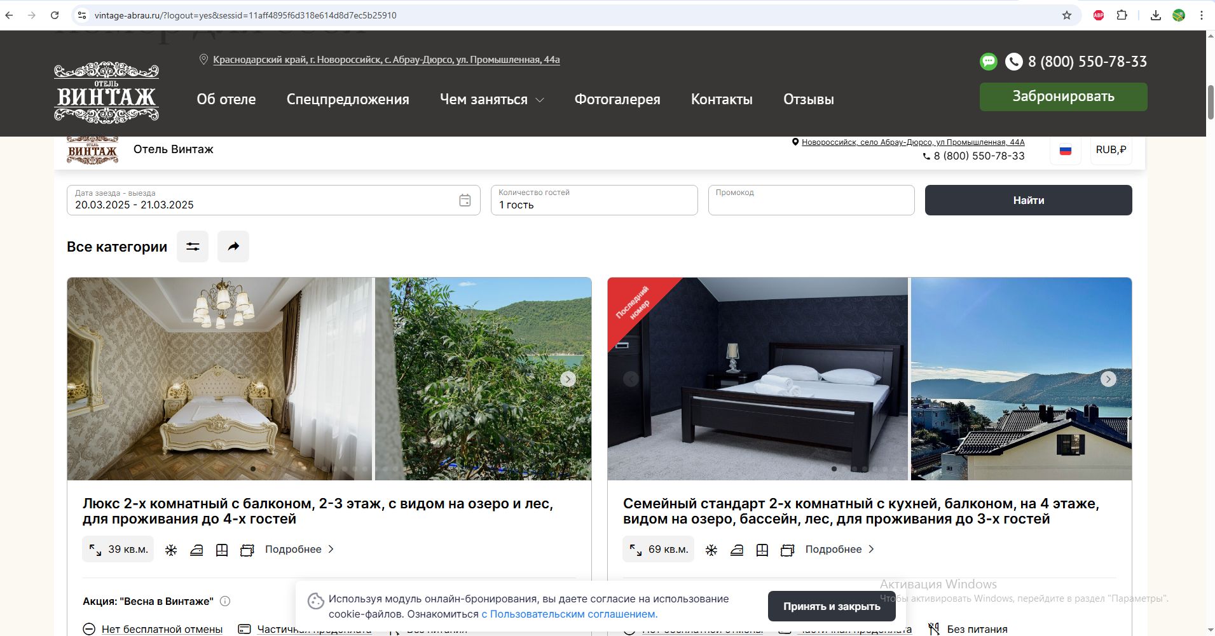Accept cookies with Принять и закрыть
1215x636 pixels.
(832, 606)
